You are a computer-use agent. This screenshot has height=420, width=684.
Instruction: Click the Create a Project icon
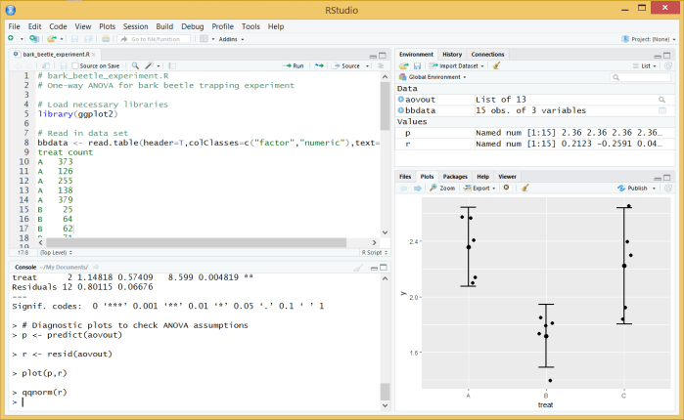click(34, 39)
